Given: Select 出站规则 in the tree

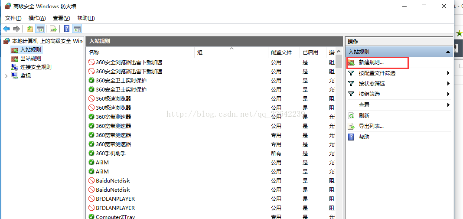Looking at the screenshot, I should (31, 58).
